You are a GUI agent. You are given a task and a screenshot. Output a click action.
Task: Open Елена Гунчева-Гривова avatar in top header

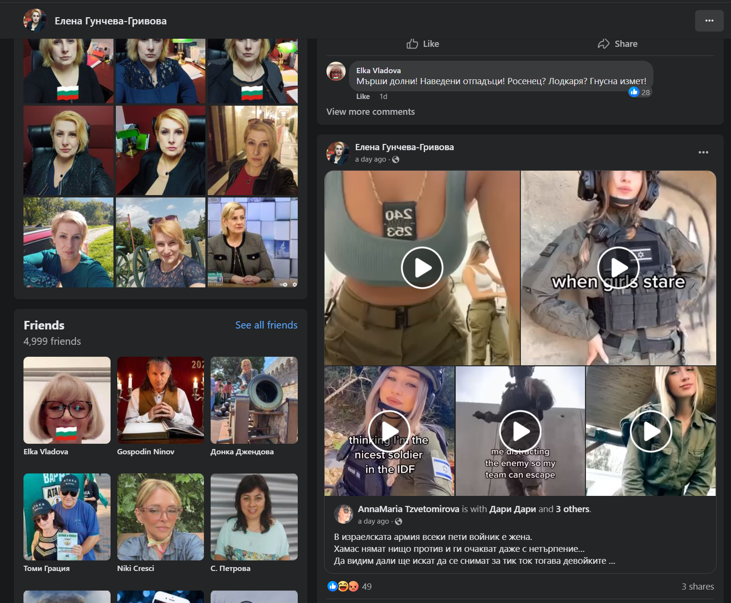tap(35, 21)
